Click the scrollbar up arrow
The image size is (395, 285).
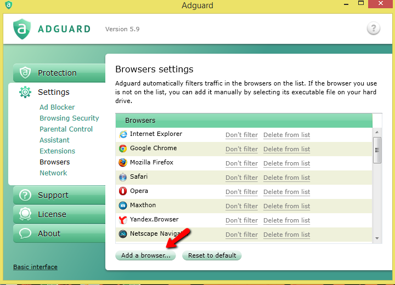point(377,132)
